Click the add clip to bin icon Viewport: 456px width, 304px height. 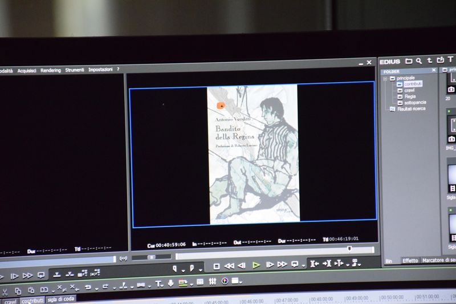point(82,273)
